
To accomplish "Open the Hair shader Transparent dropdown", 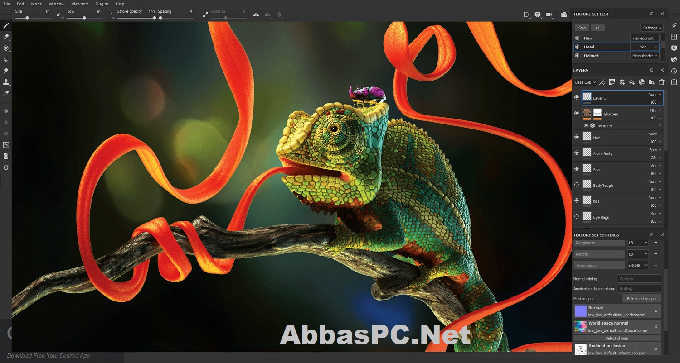I will [645, 38].
